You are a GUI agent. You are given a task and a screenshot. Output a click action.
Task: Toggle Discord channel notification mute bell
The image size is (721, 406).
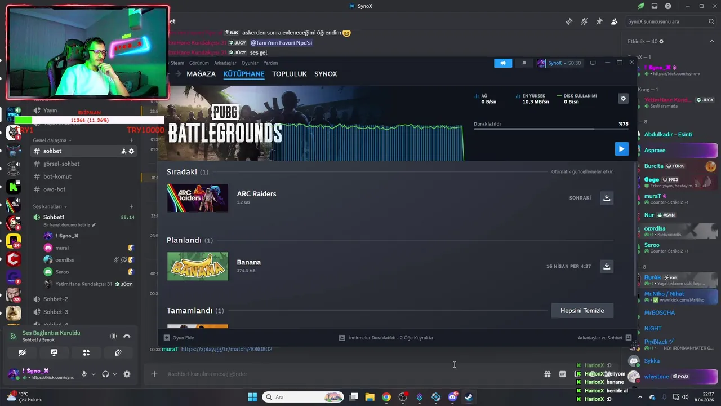pyautogui.click(x=584, y=21)
